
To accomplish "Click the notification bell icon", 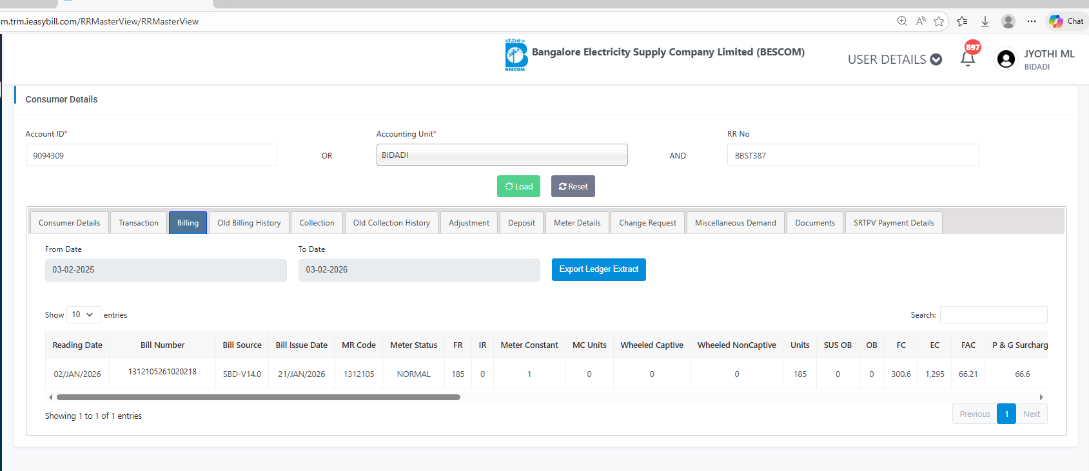I will tap(967, 59).
